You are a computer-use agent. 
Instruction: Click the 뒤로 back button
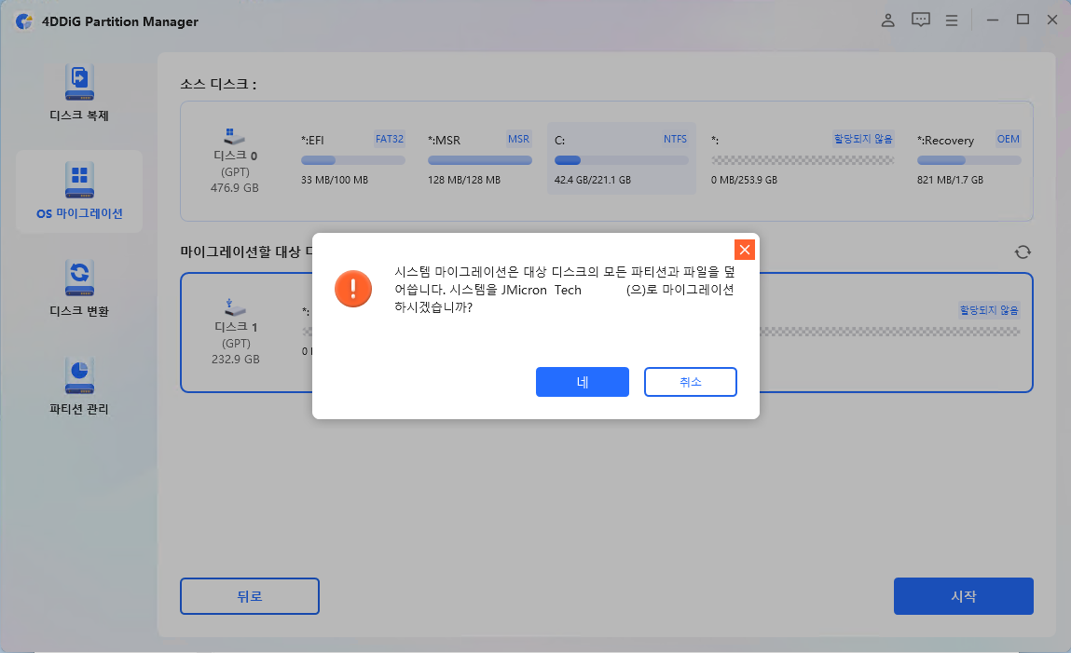[249, 595]
